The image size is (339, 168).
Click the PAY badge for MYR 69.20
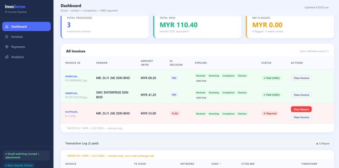tap(174, 78)
